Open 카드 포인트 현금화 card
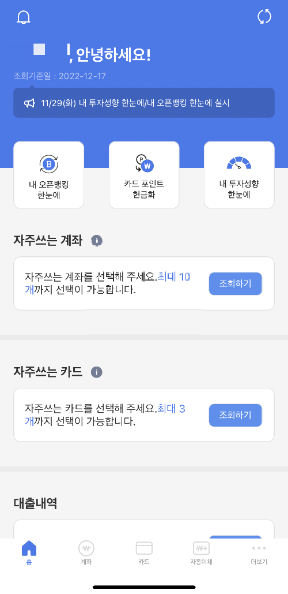Screen dimensions: 288x594 (x=144, y=175)
